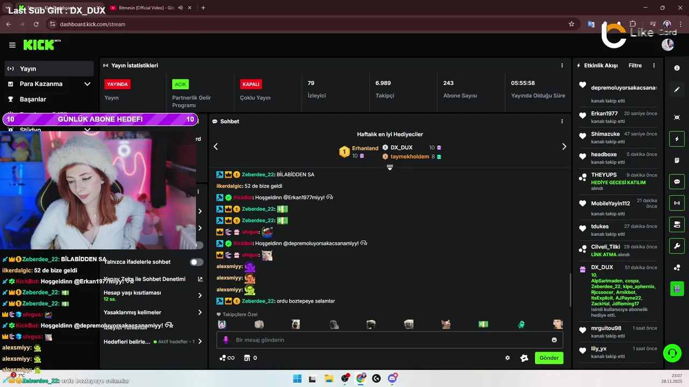Open the Yayın İstatistikleri three-dot menu

click(563, 65)
